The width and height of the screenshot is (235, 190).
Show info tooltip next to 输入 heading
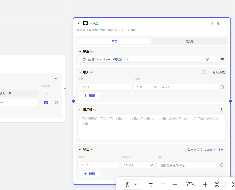pyautogui.click(x=91, y=72)
